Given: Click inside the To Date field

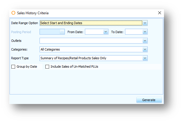Looking at the screenshot, I should click(x=134, y=32).
